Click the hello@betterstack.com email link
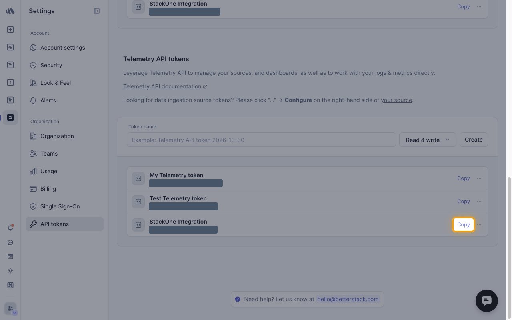 [x=348, y=299]
